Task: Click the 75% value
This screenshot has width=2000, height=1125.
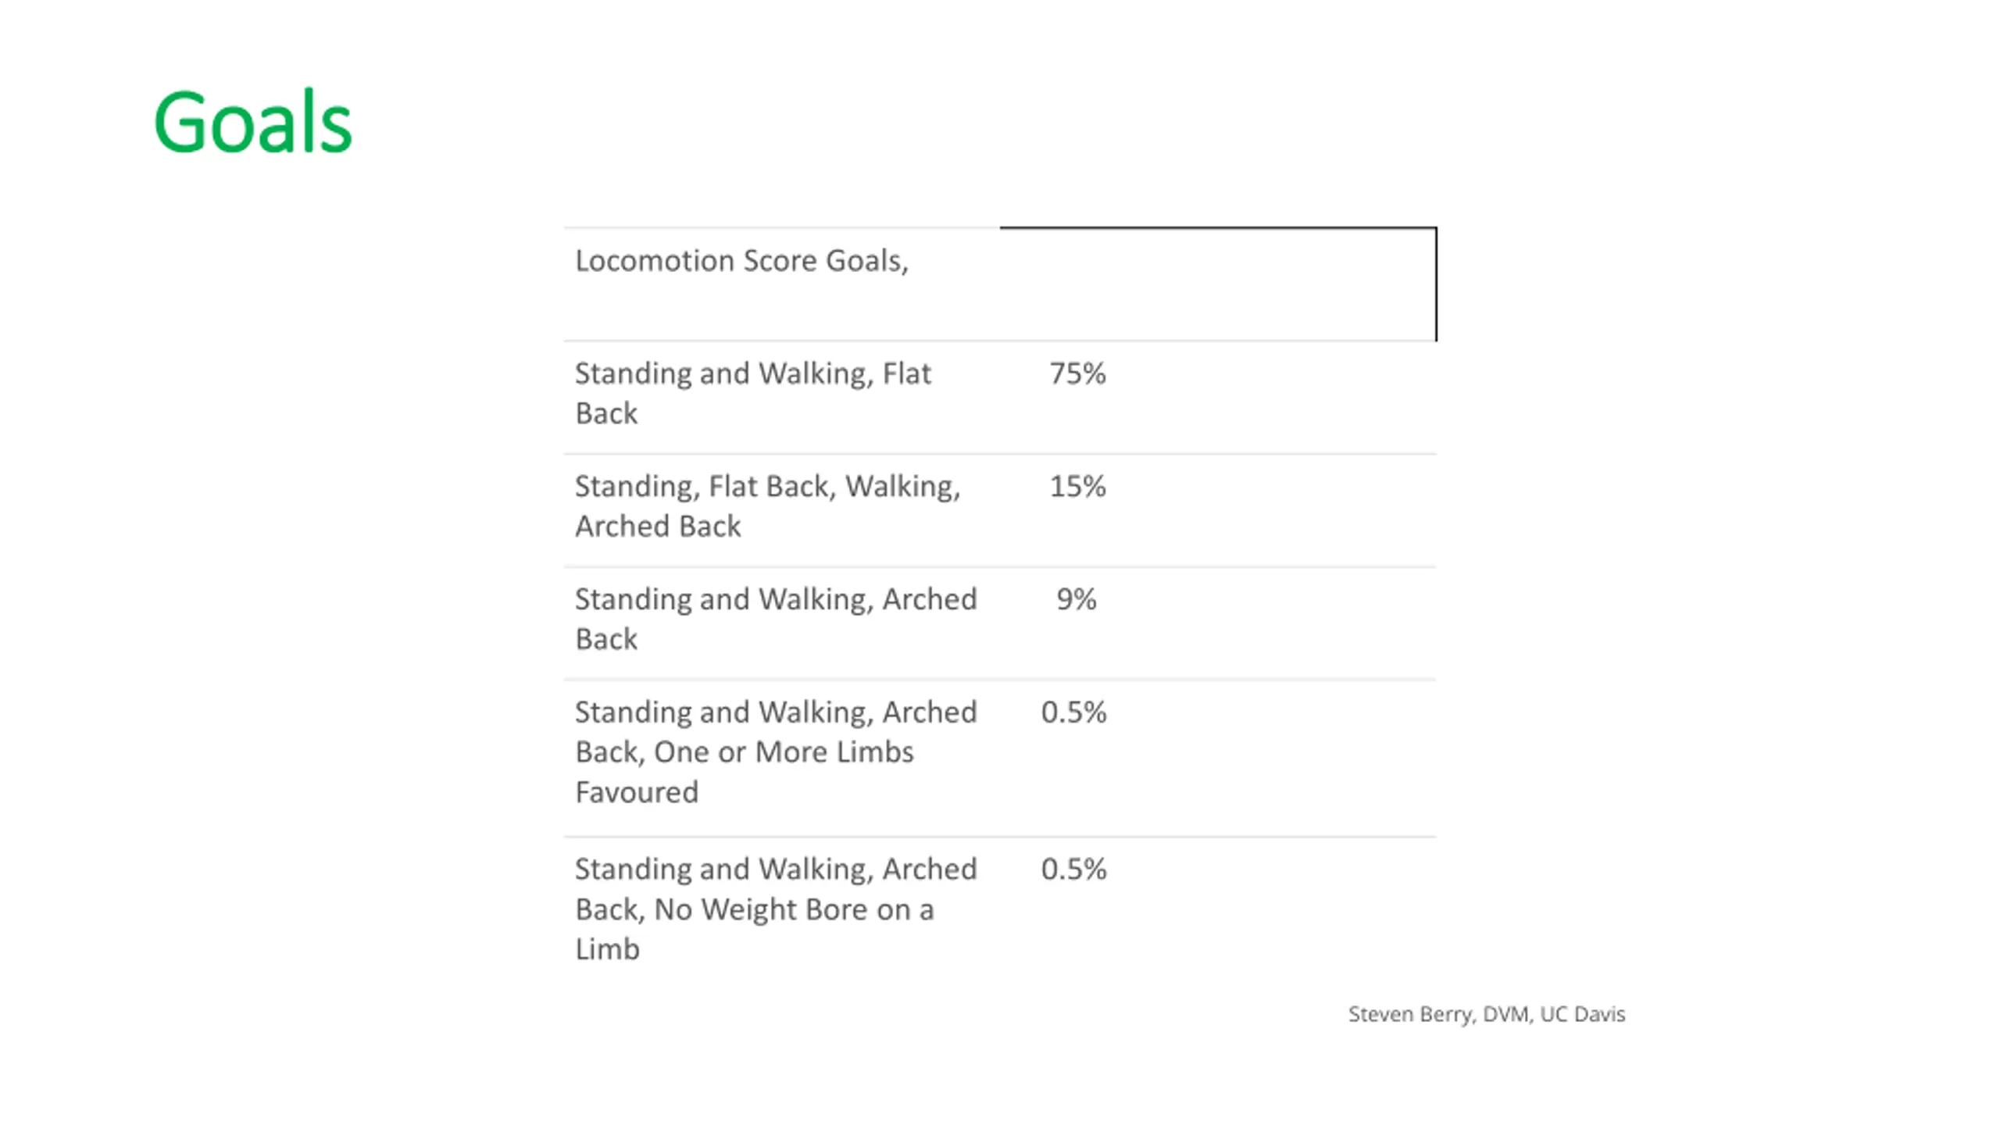Action: point(1077,373)
